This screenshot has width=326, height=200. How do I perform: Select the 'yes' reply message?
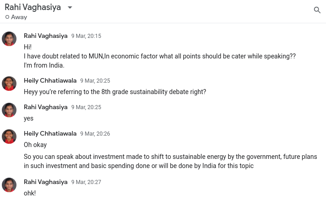28,118
